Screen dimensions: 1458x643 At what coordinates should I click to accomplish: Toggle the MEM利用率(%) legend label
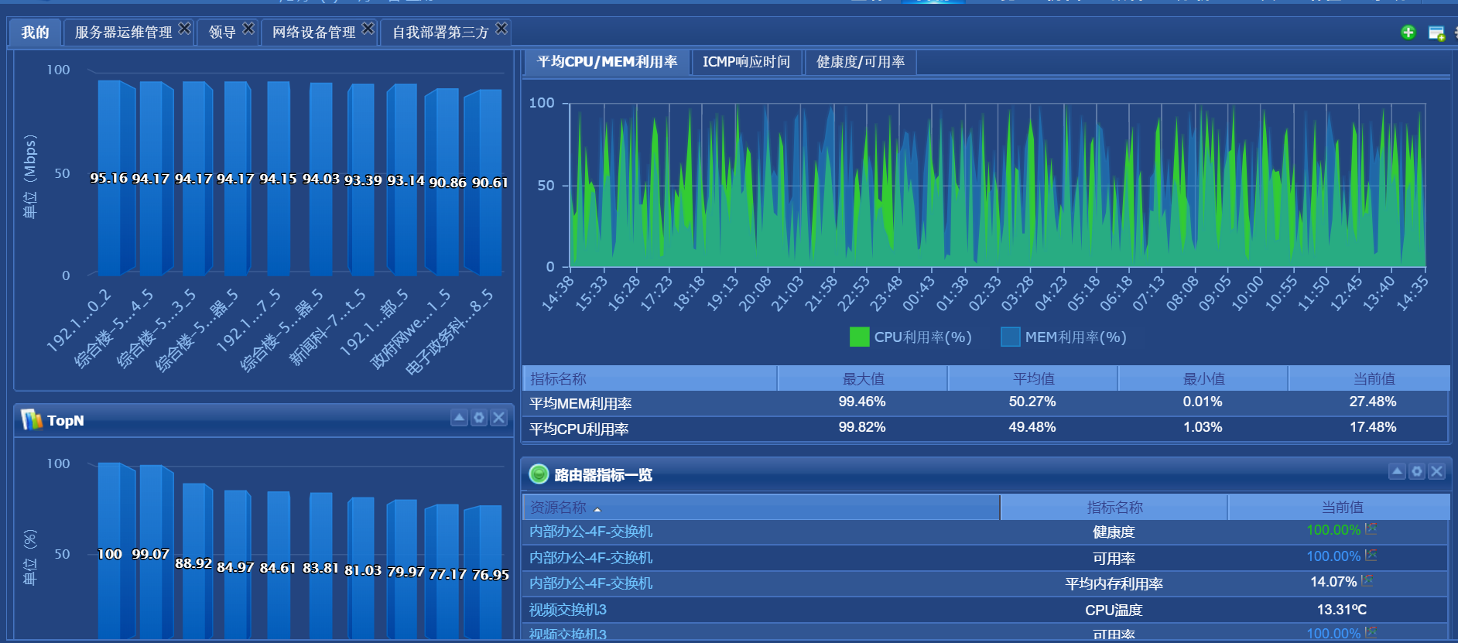(x=1076, y=337)
